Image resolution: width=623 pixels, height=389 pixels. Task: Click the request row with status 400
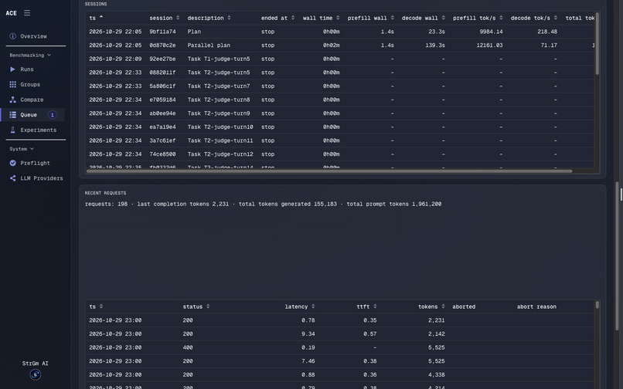[x=339, y=347]
